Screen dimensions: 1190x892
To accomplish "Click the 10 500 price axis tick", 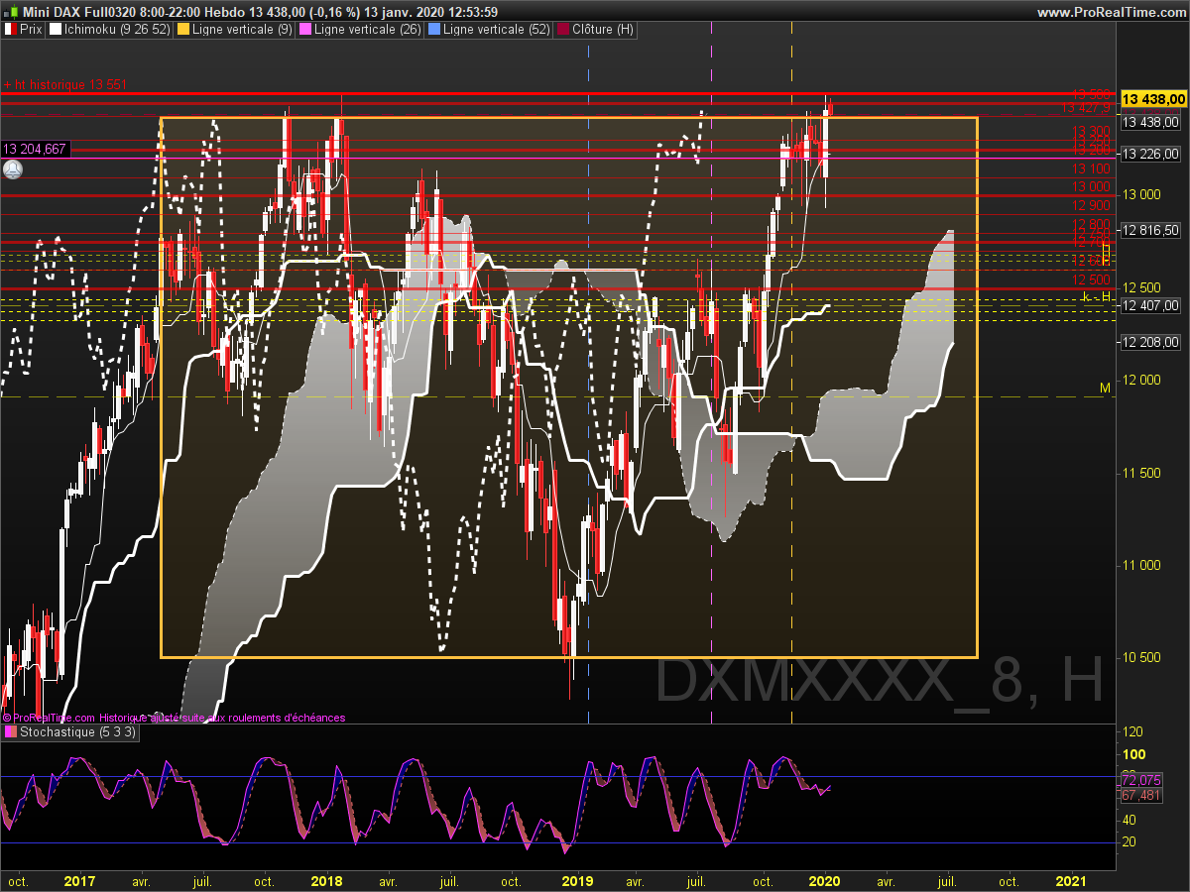I will [1141, 657].
